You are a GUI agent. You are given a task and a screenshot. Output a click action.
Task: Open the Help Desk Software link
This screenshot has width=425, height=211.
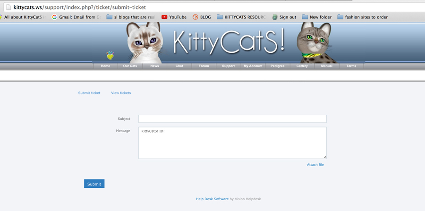tap(212, 199)
